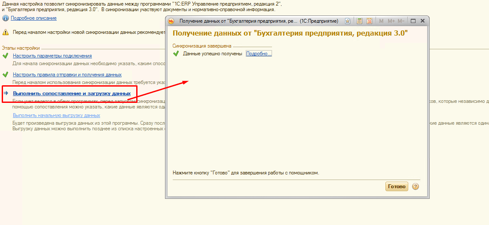
Task: Click Выполнить сопоставление и загрузку данных
Action: [x=72, y=93]
